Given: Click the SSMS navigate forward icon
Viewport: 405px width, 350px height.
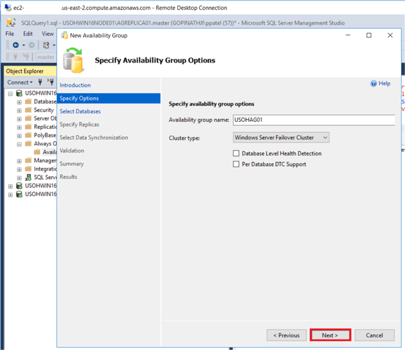Looking at the screenshot, I should [x=32, y=45].
